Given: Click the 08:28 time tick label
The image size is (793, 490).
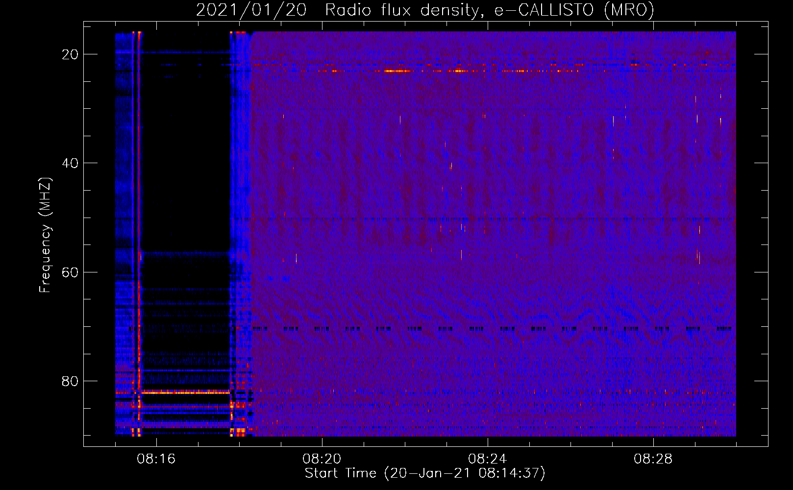Looking at the screenshot, I should (x=653, y=459).
